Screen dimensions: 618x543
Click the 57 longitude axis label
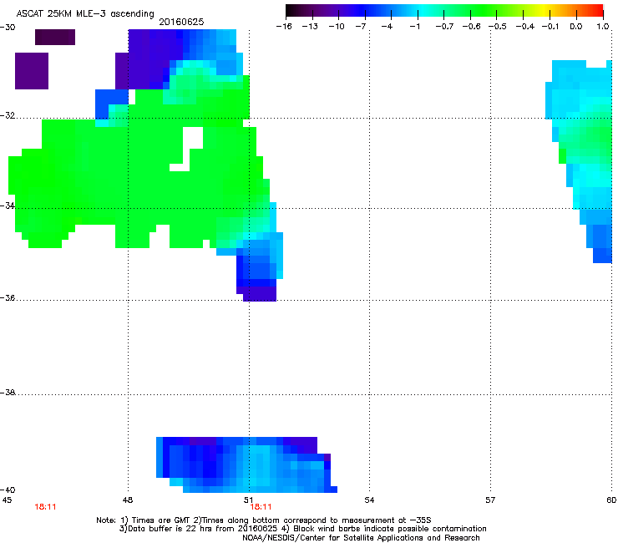click(490, 500)
